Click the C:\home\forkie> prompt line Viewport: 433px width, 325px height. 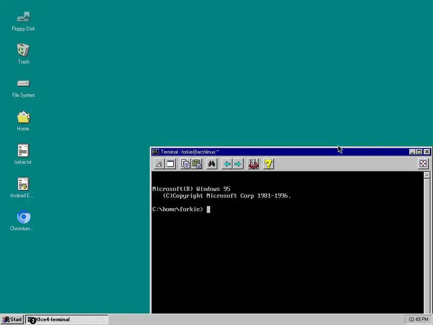click(x=178, y=209)
